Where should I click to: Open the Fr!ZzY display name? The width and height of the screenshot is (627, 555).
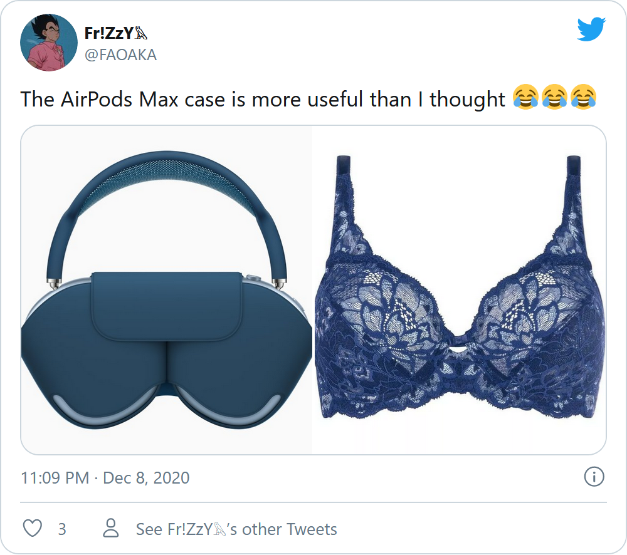click(108, 33)
